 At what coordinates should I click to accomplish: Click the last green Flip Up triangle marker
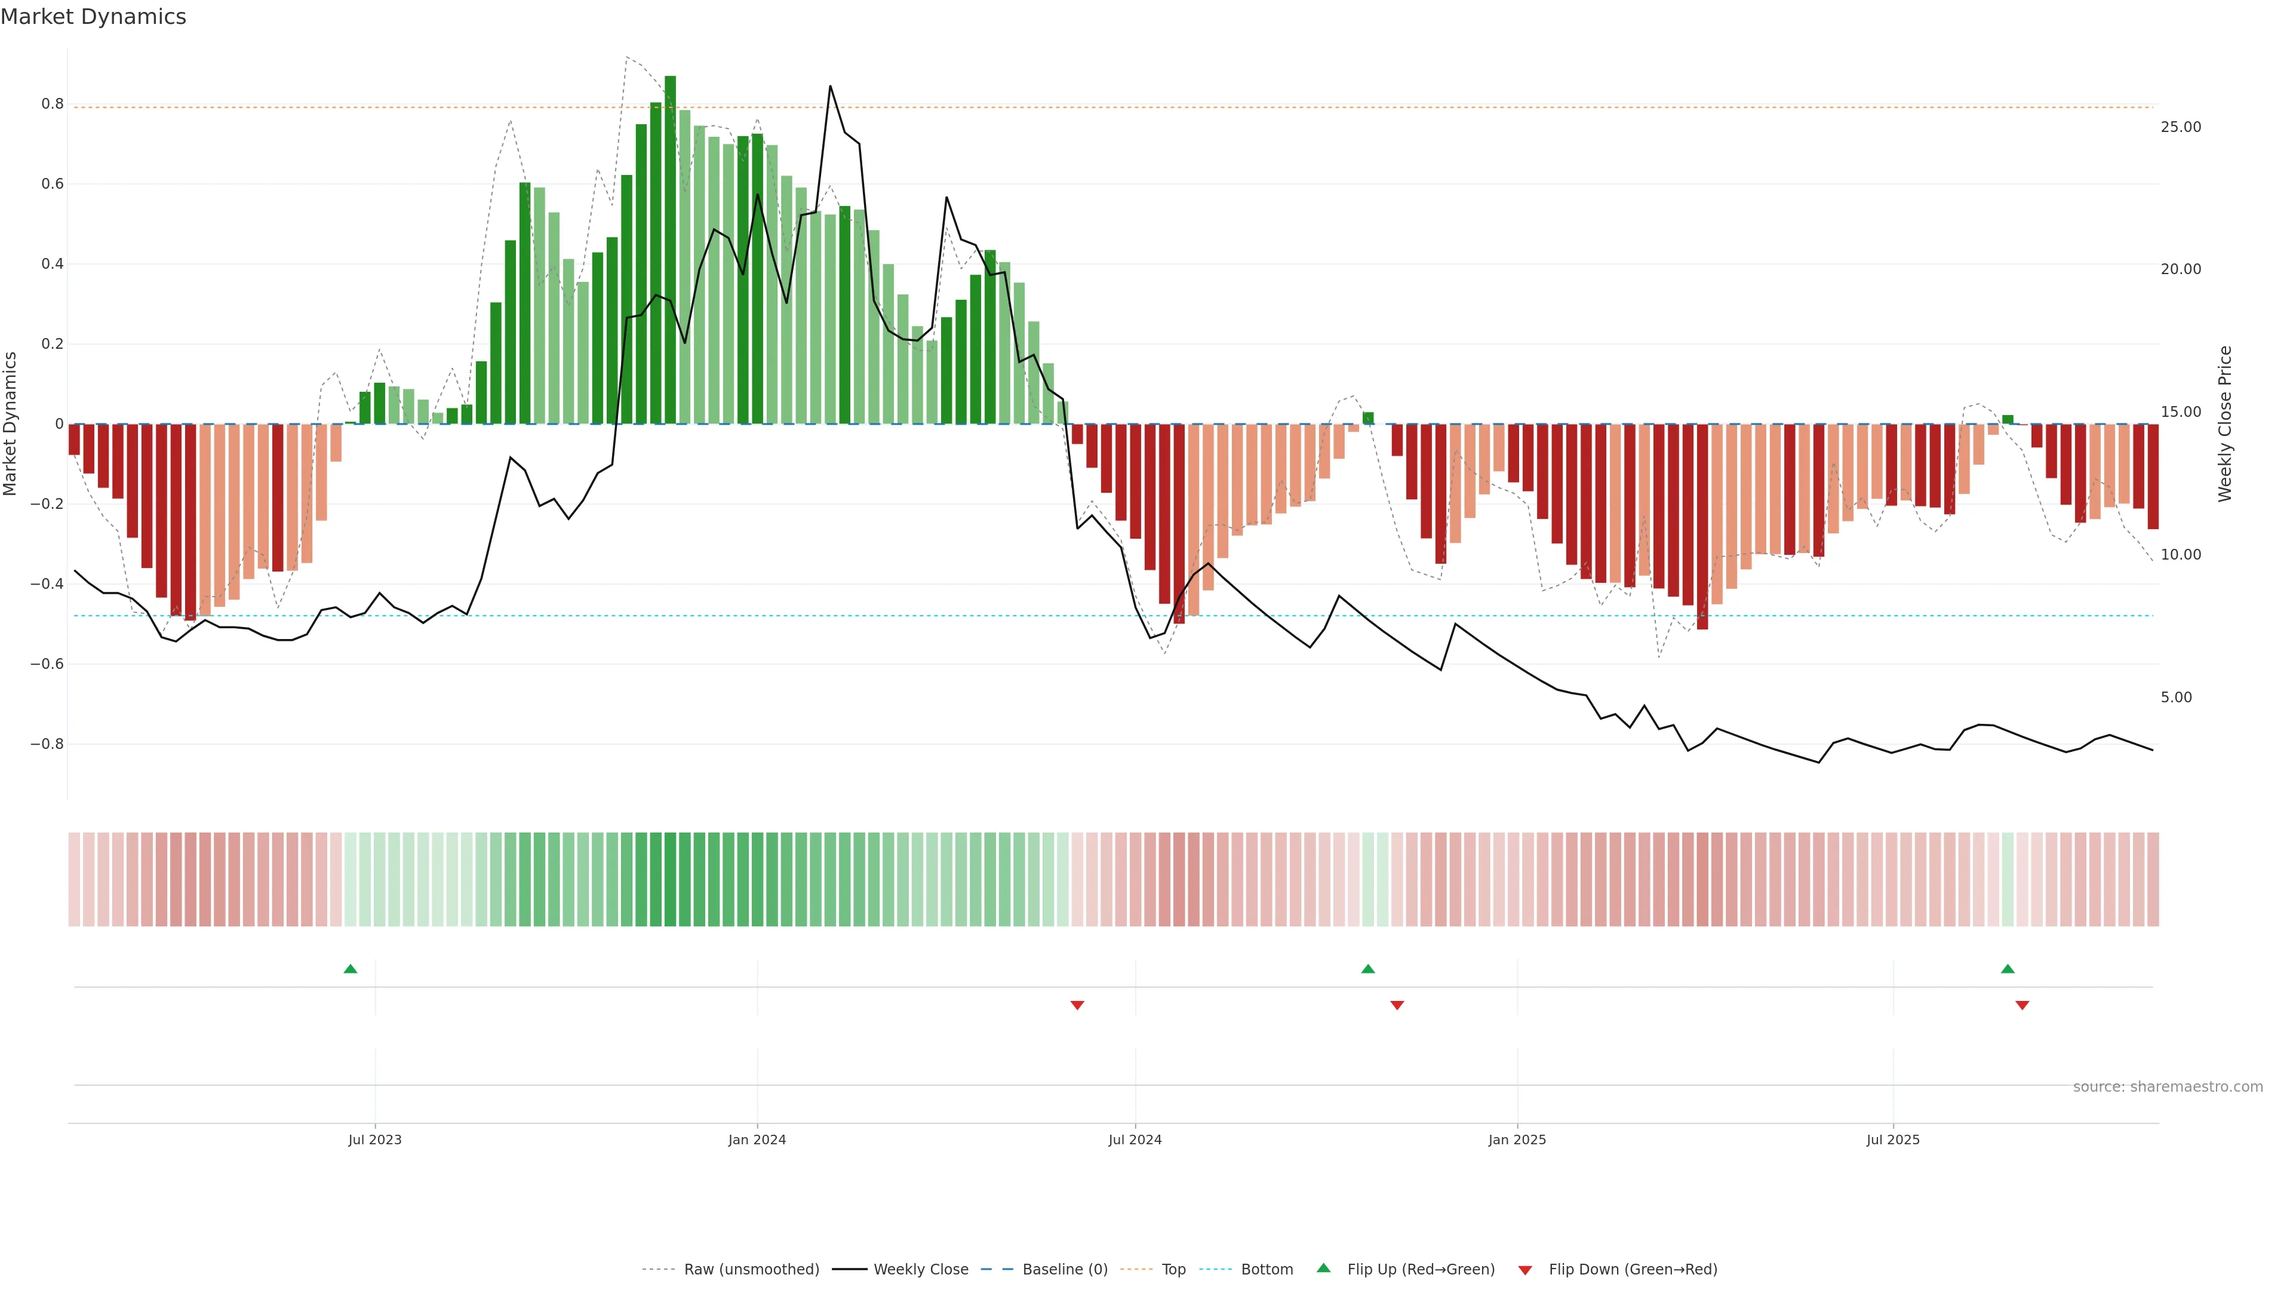pyautogui.click(x=2007, y=969)
